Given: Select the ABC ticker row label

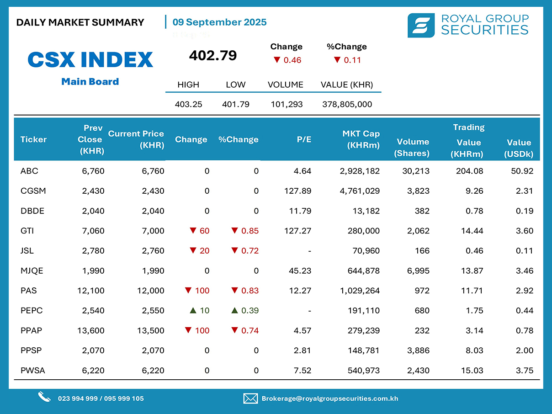Looking at the screenshot, I should 29,171.
